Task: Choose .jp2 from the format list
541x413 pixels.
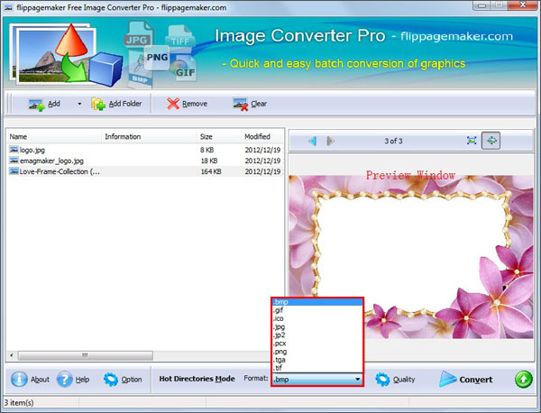Action: click(317, 335)
